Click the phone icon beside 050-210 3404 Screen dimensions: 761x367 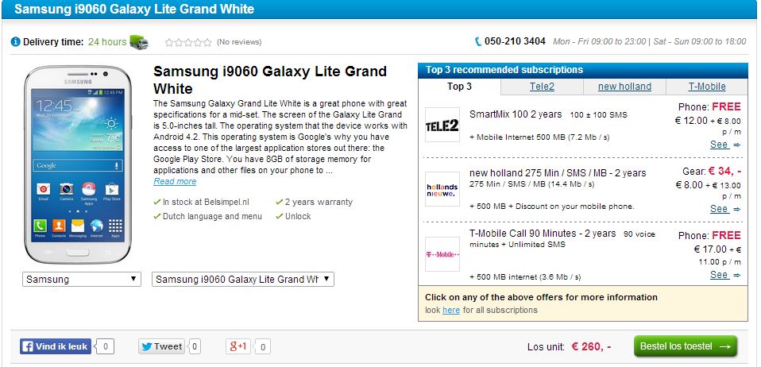coord(478,41)
